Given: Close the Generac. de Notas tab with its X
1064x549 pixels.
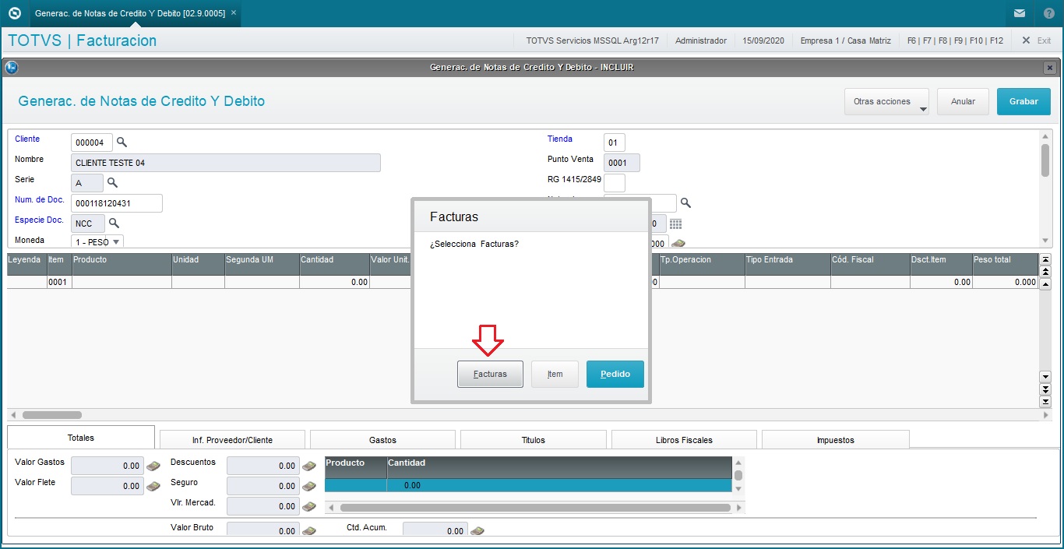Looking at the screenshot, I should [x=234, y=12].
